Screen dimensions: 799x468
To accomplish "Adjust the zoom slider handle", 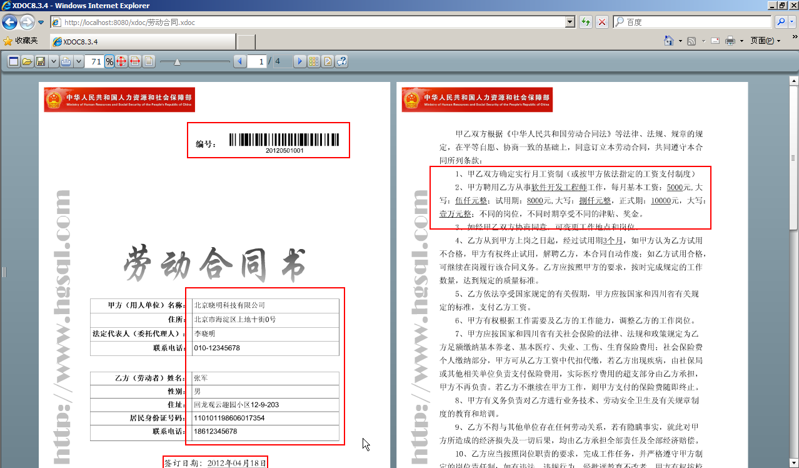I will click(x=178, y=61).
